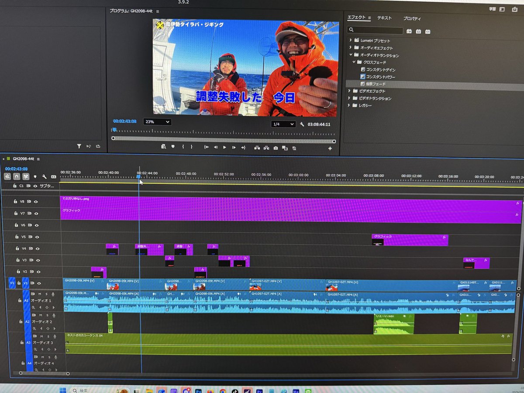Toggle Linked Selection in timeline

[26, 176]
